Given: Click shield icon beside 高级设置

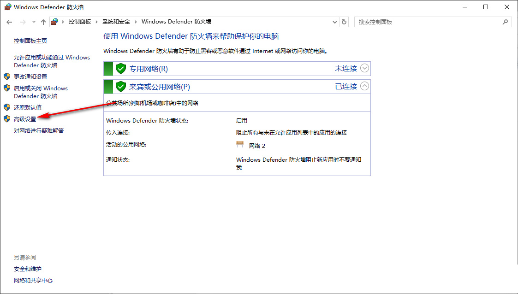Looking at the screenshot, I should (x=7, y=119).
